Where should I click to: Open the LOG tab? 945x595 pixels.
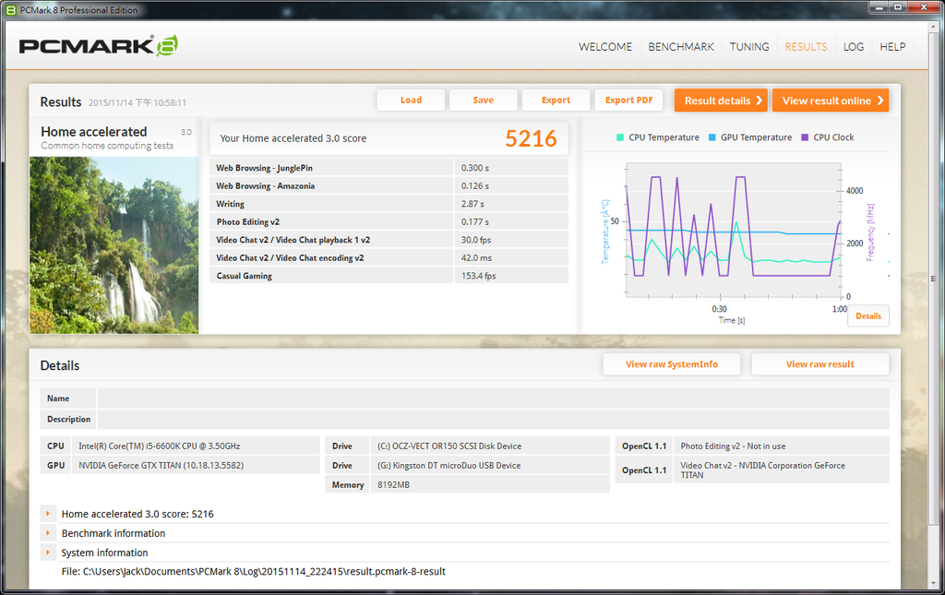coord(854,47)
